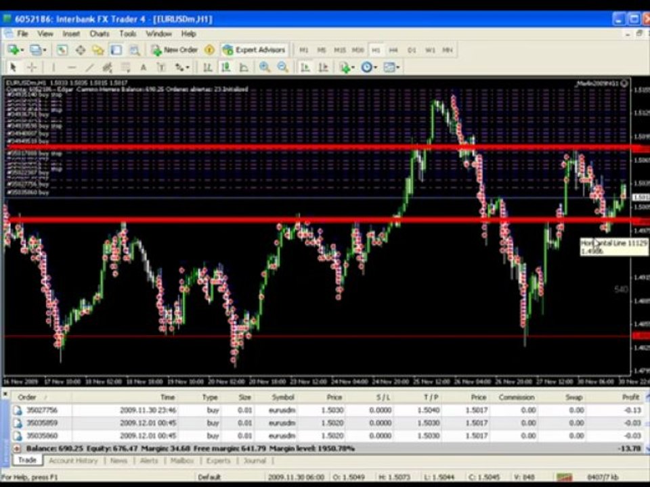
Task: Select the Equidistant Channel tool
Action: pos(108,67)
